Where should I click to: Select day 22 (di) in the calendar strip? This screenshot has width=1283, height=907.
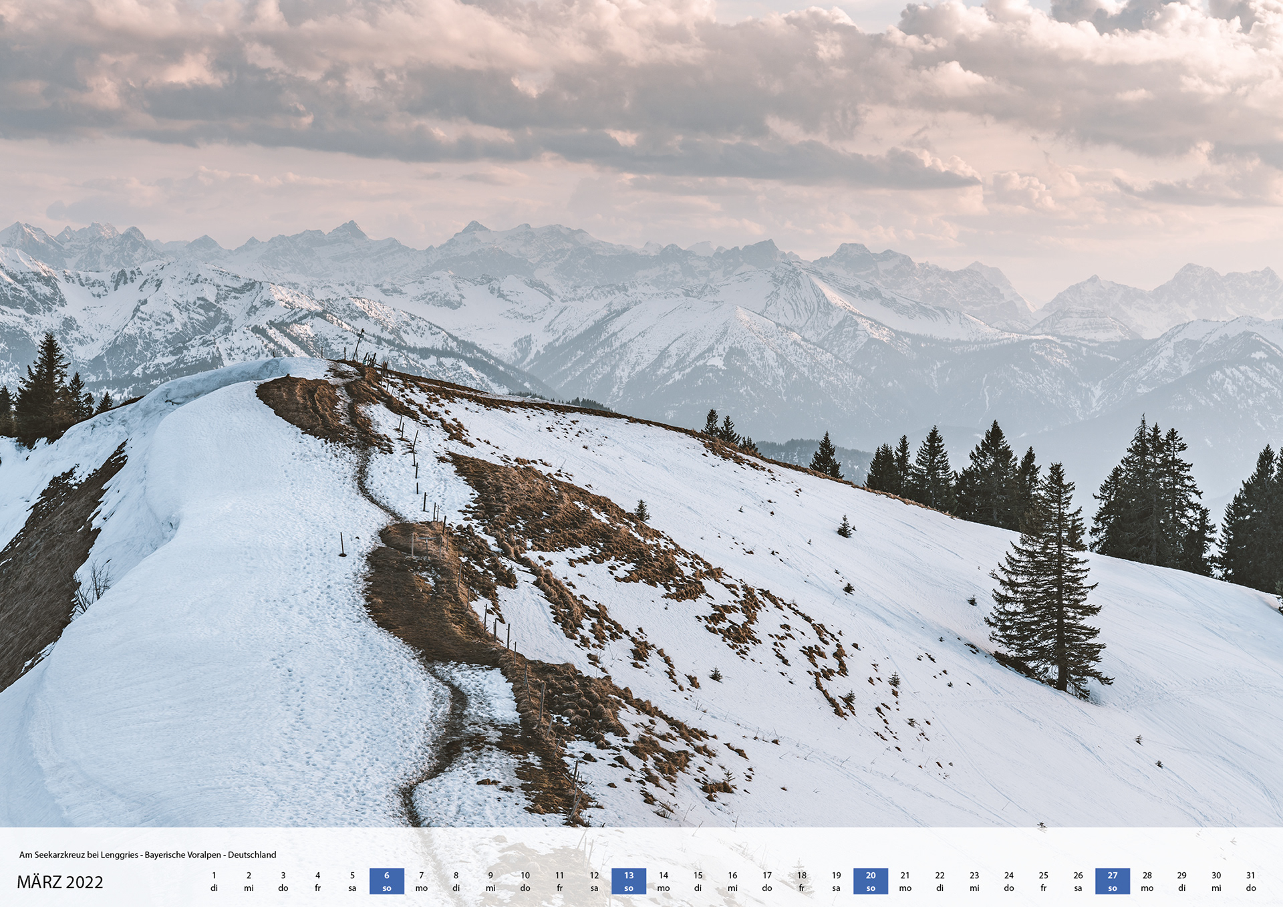pos(940,882)
